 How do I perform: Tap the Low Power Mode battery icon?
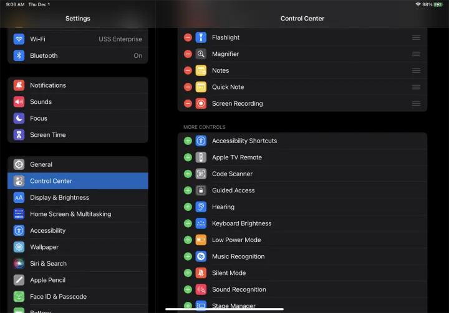click(201, 240)
